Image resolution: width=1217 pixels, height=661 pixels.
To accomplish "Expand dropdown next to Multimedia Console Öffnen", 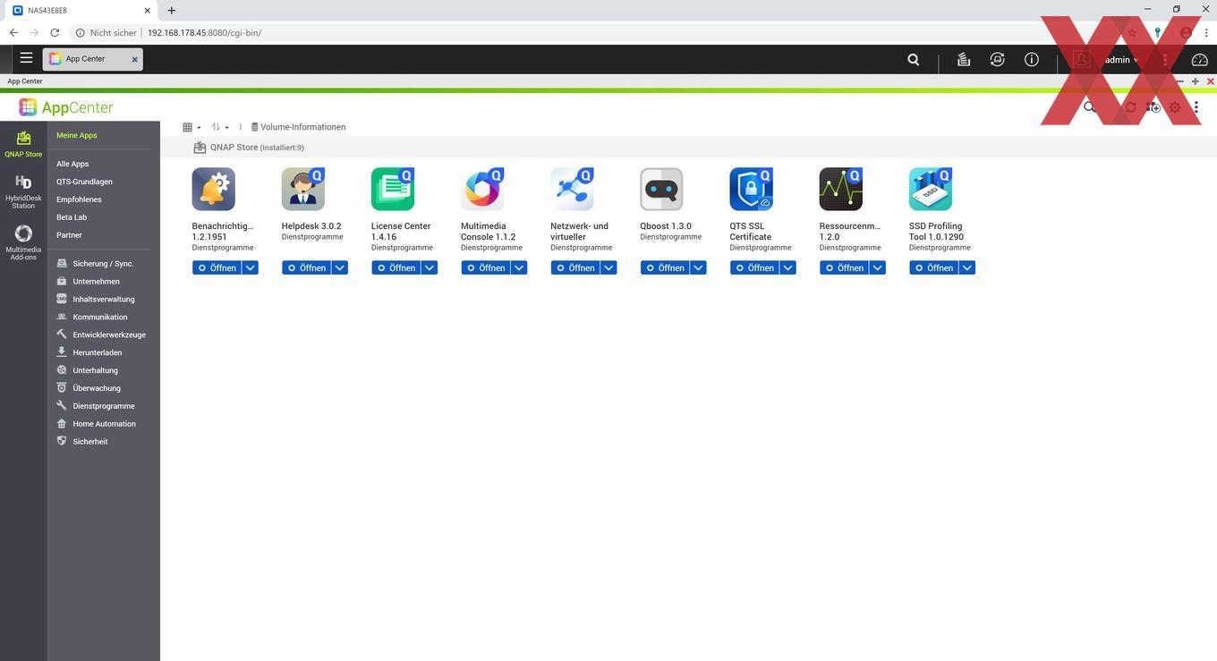I will [x=519, y=267].
